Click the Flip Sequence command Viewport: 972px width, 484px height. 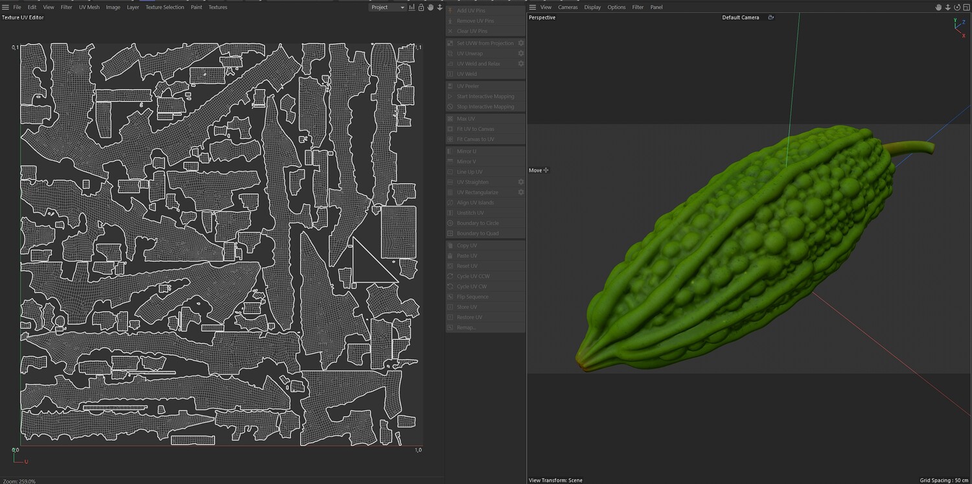[485, 297]
